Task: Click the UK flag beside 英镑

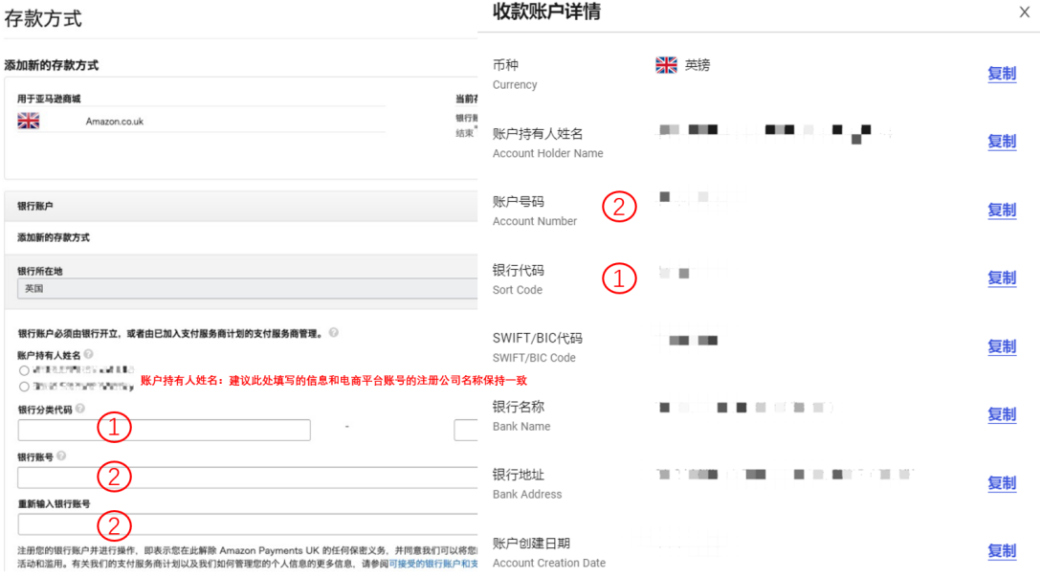Action: [666, 64]
